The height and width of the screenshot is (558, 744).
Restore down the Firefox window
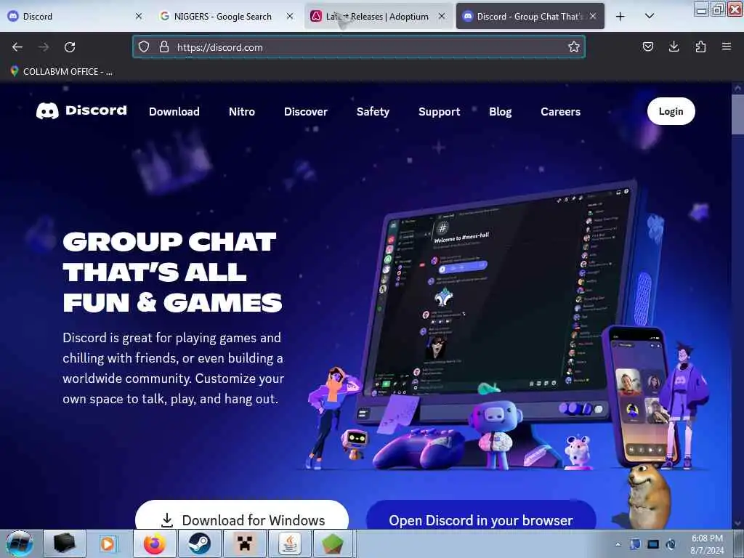718,9
